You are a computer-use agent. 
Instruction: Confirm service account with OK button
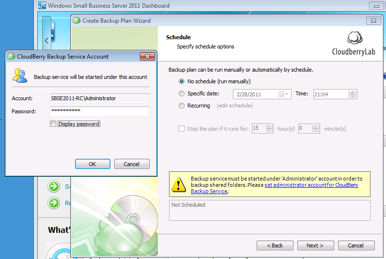(93, 164)
